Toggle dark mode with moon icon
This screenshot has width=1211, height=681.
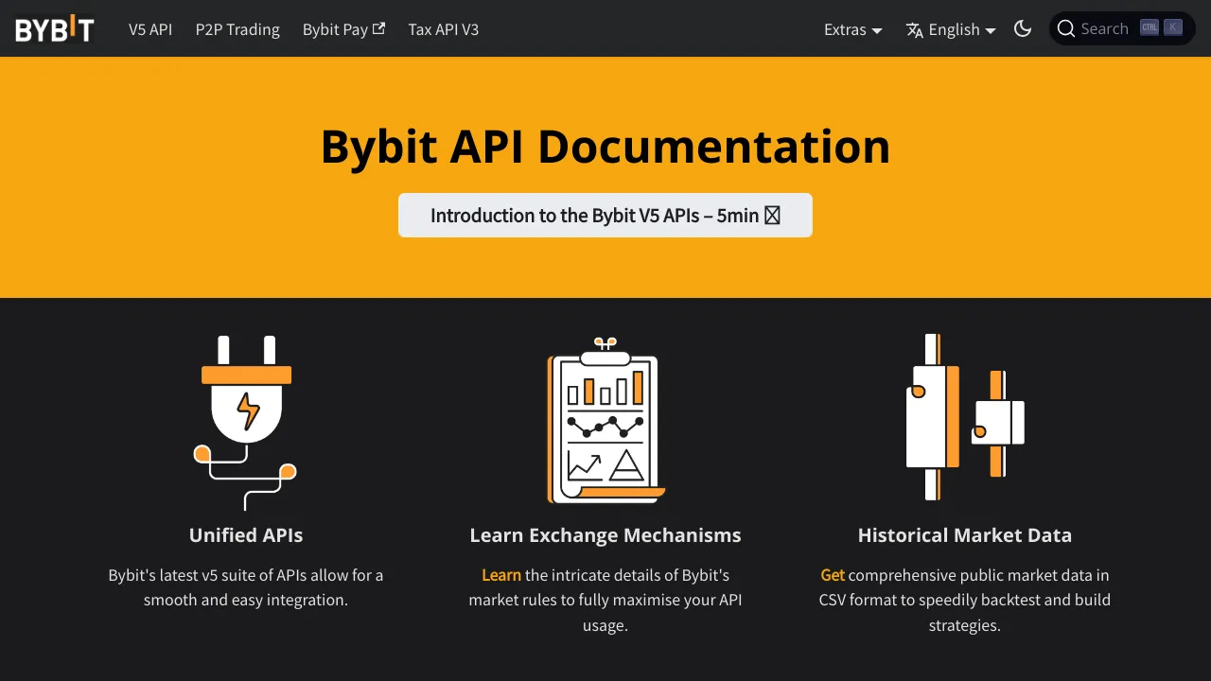tap(1023, 28)
